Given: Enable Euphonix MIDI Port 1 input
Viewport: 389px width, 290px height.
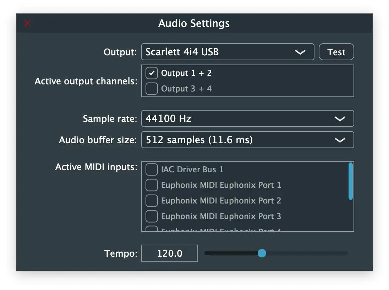Looking at the screenshot, I should pyautogui.click(x=152, y=185).
